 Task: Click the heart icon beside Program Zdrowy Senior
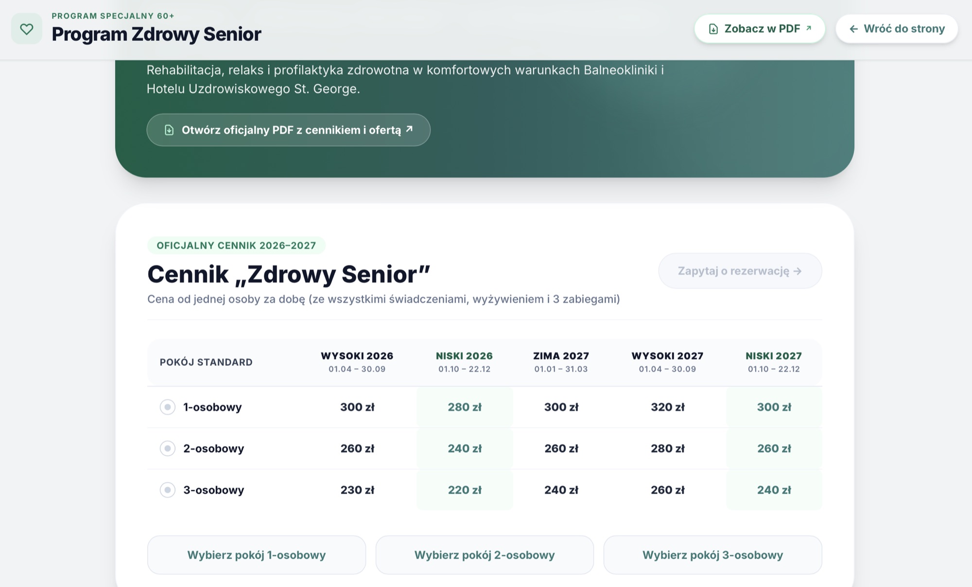pyautogui.click(x=27, y=29)
